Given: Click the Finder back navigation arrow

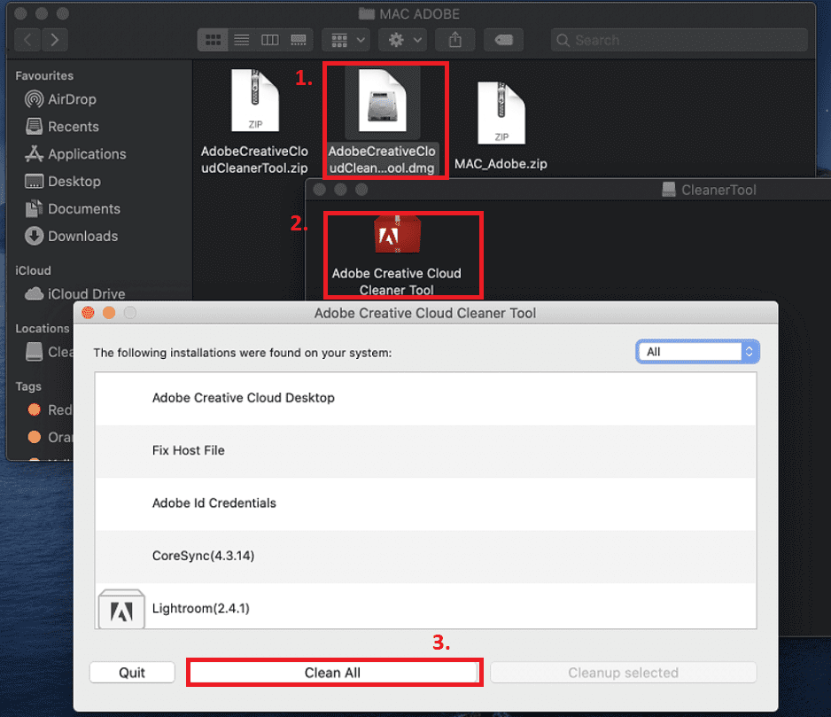Looking at the screenshot, I should 28,40.
